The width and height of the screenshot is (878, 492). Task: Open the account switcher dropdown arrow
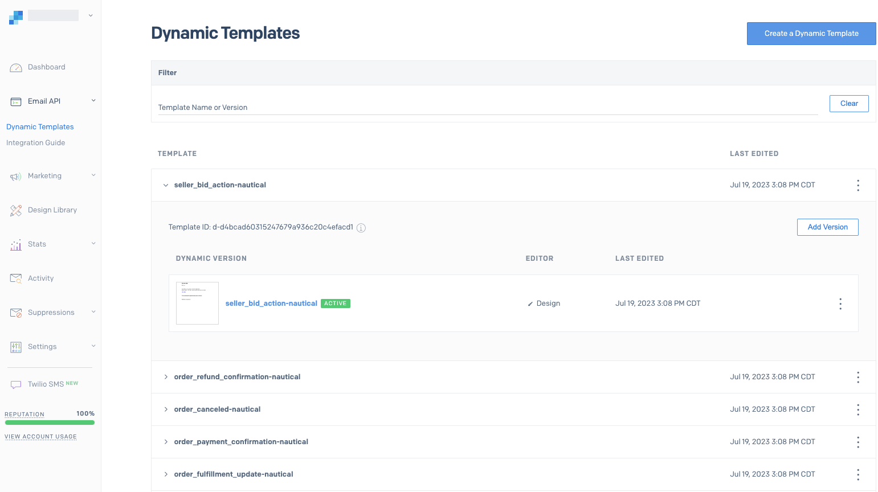coord(91,16)
